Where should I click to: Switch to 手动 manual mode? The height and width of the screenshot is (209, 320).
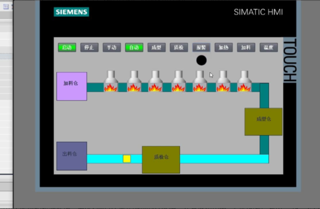click(111, 47)
